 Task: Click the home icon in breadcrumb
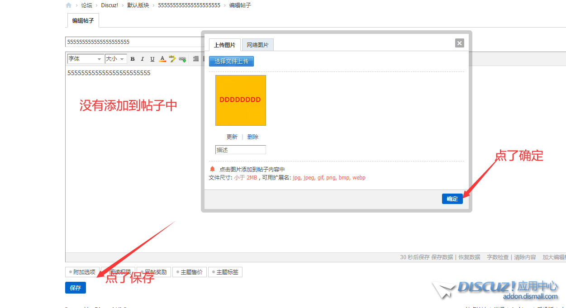point(69,5)
